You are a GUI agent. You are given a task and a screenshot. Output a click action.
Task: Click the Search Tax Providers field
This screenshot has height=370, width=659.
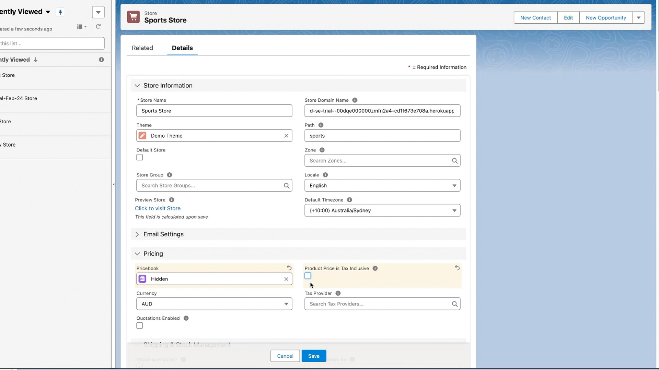[382, 304]
